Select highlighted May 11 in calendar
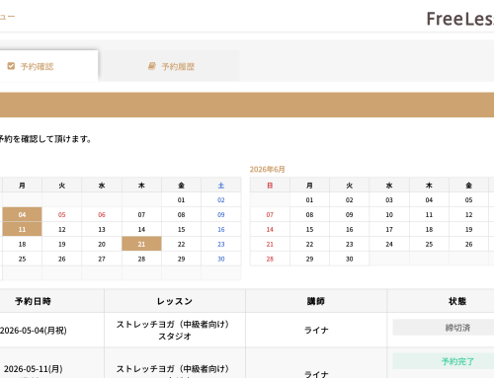This screenshot has width=494, height=378. [22, 229]
